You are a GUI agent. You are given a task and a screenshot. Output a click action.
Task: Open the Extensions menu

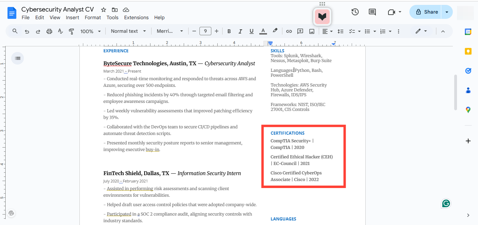coord(136,17)
